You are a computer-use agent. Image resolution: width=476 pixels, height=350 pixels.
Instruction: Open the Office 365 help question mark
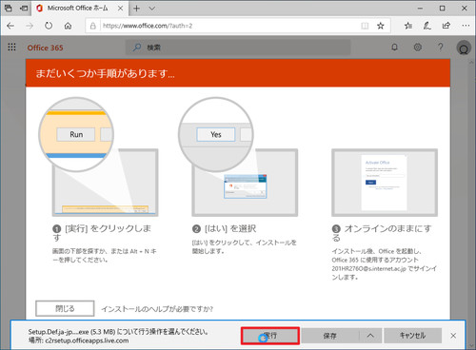click(440, 48)
